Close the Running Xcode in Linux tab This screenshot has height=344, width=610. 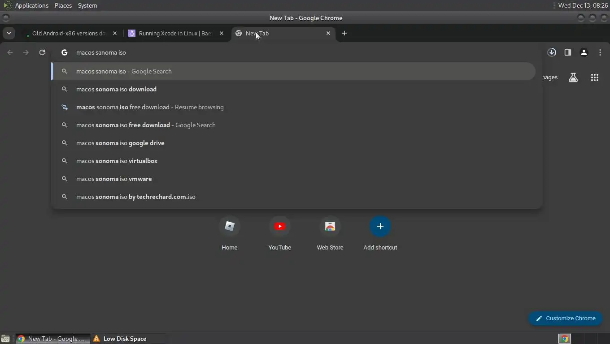tap(221, 33)
